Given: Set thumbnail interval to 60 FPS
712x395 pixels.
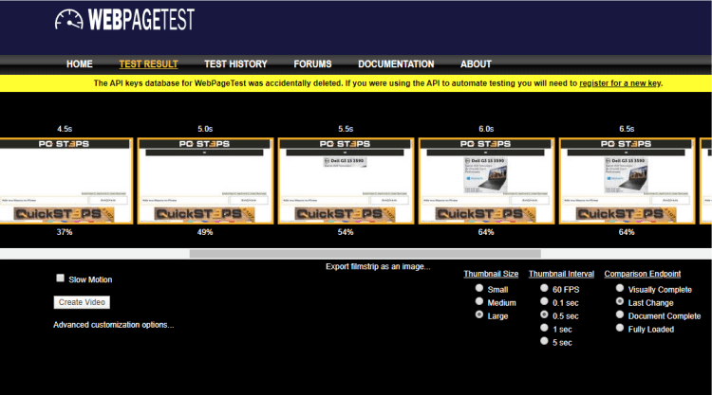Looking at the screenshot, I should [x=544, y=288].
